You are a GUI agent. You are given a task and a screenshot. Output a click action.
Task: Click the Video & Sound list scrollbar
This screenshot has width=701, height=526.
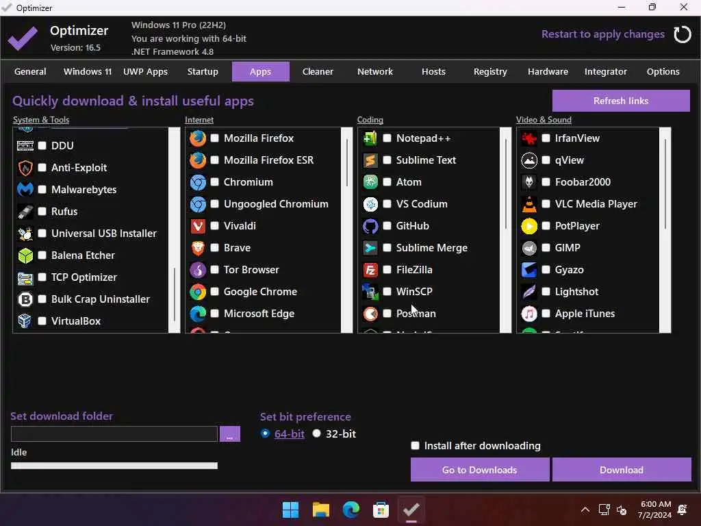pos(665,230)
